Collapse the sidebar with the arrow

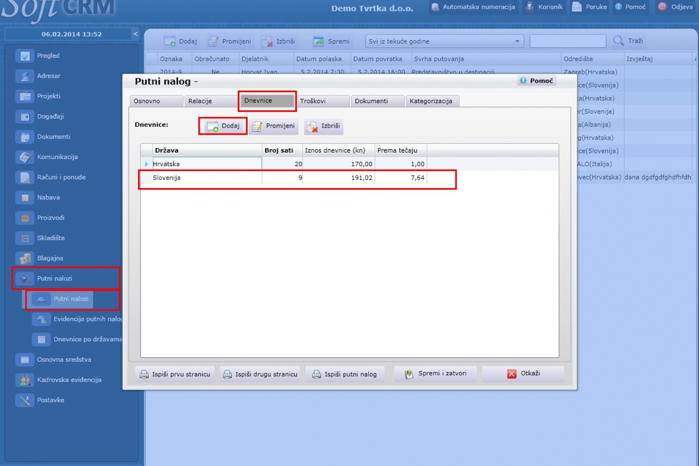point(135,34)
